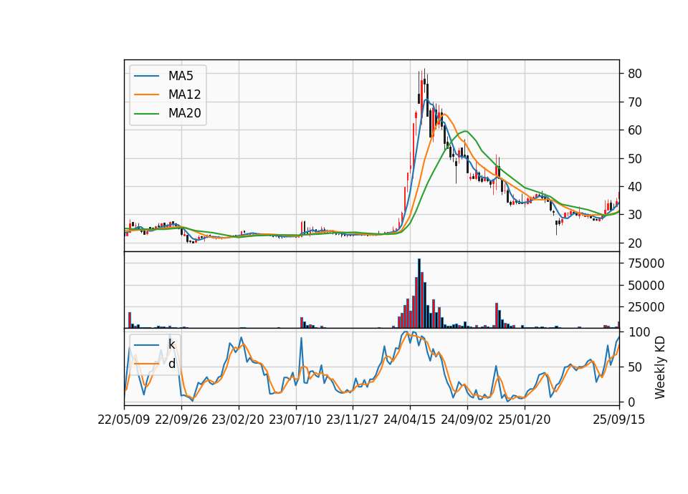Click the 22/09/26 date tick label
688x494 pixels.
point(181,420)
